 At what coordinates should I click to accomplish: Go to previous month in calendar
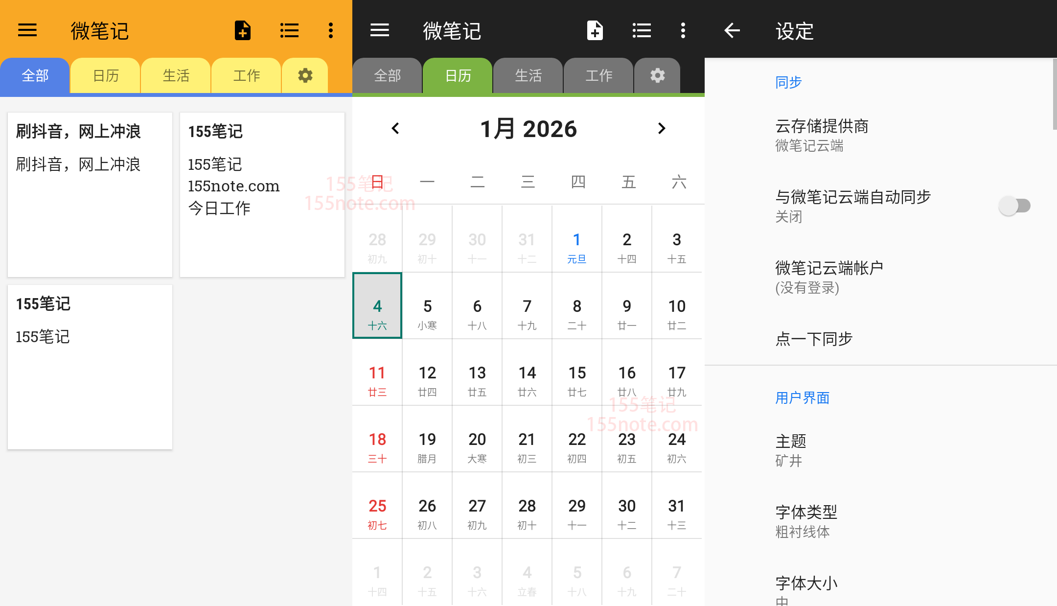coord(395,128)
